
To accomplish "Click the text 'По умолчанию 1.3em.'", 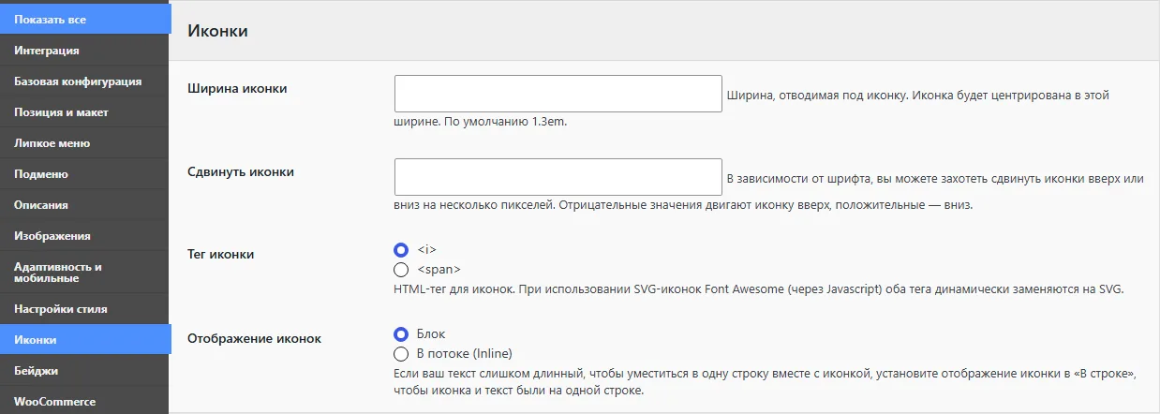I will tap(506, 123).
